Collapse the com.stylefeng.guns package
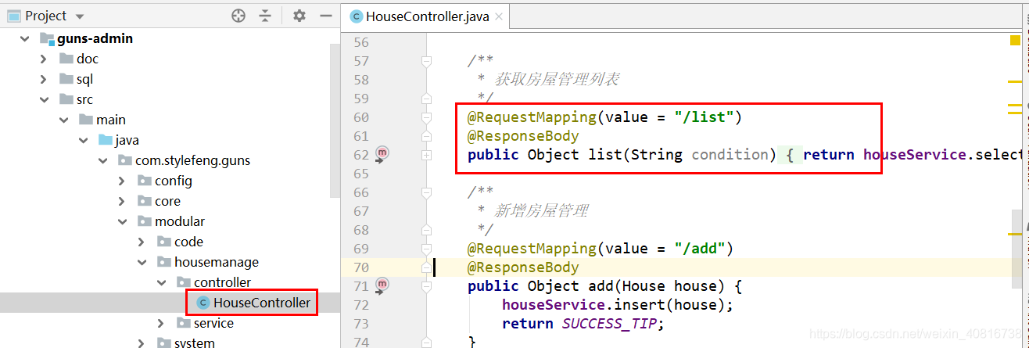 pyautogui.click(x=102, y=160)
